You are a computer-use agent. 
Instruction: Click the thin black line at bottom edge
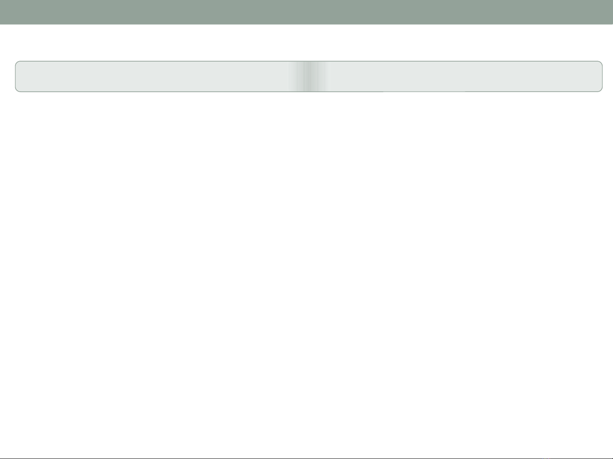pos(306,458)
